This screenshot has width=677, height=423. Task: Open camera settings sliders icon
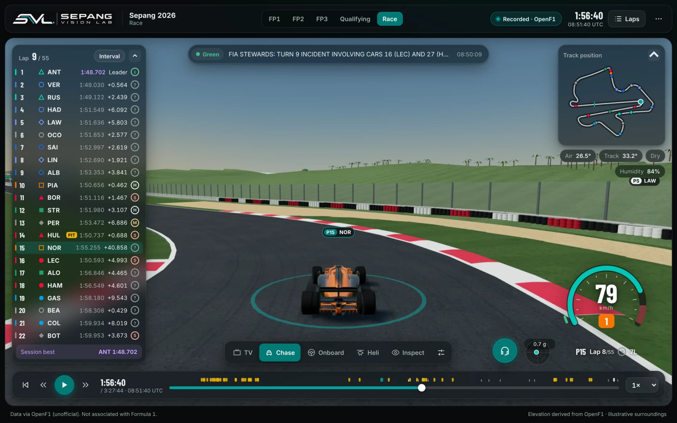(441, 352)
